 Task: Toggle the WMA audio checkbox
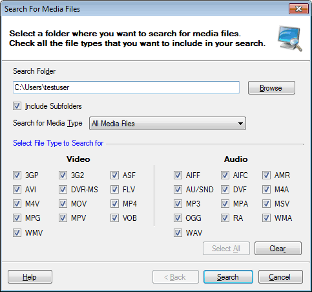266,218
